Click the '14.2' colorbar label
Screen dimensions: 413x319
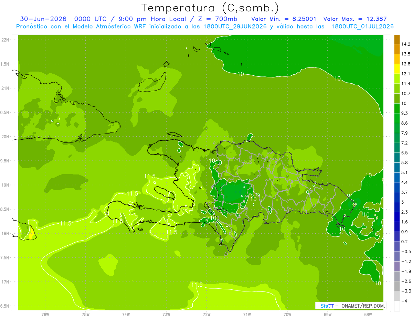pyautogui.click(x=406, y=44)
